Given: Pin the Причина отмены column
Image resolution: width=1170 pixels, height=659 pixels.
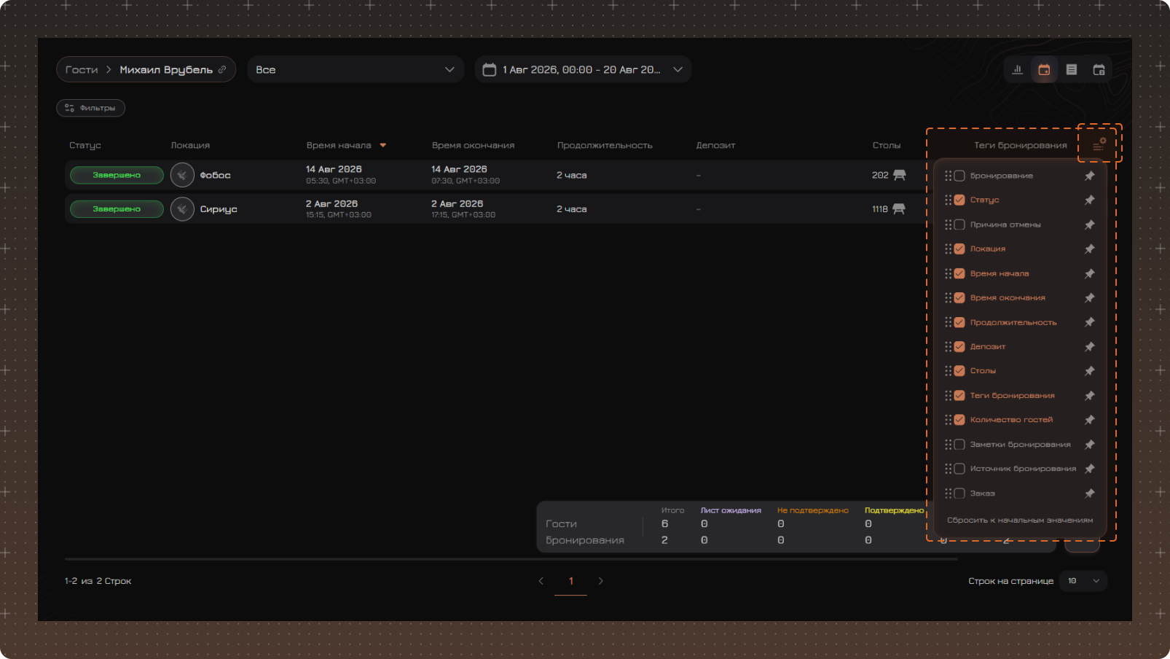Looking at the screenshot, I should (x=1089, y=225).
